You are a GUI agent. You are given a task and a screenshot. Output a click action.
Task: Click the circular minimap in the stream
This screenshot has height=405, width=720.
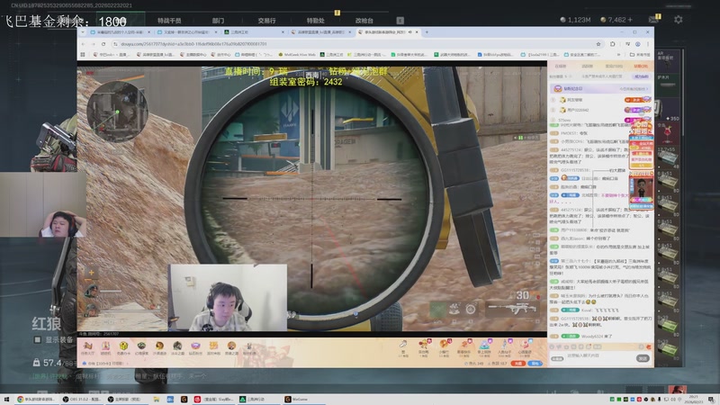tap(118, 112)
